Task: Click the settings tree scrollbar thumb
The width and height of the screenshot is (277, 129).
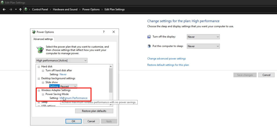Action: point(111,80)
